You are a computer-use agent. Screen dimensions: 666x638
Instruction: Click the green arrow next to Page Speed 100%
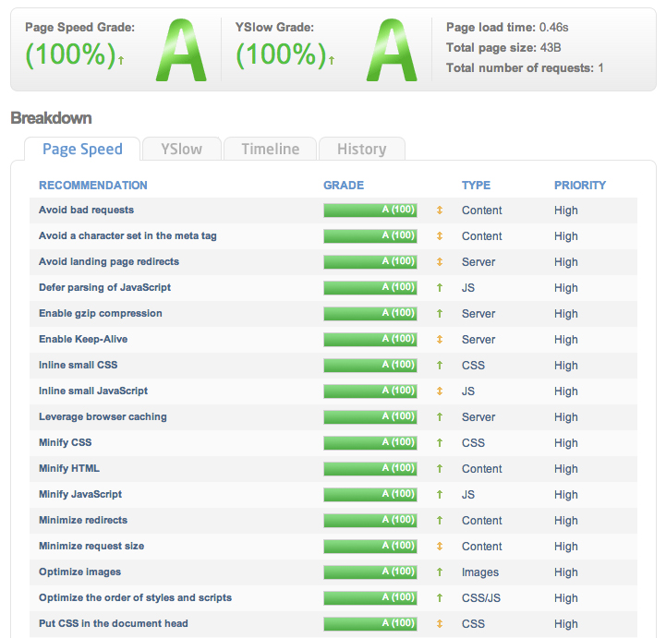[121, 61]
